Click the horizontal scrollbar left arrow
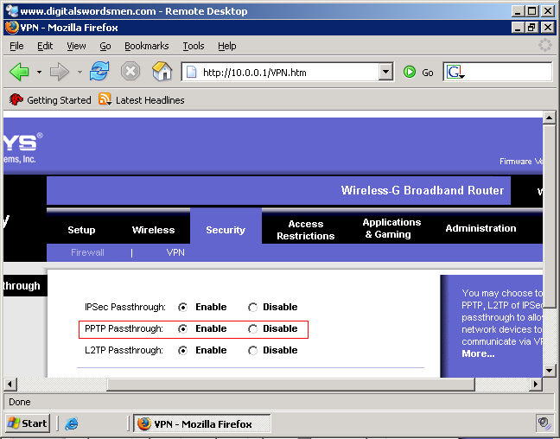This screenshot has height=439, width=560. [x=10, y=385]
